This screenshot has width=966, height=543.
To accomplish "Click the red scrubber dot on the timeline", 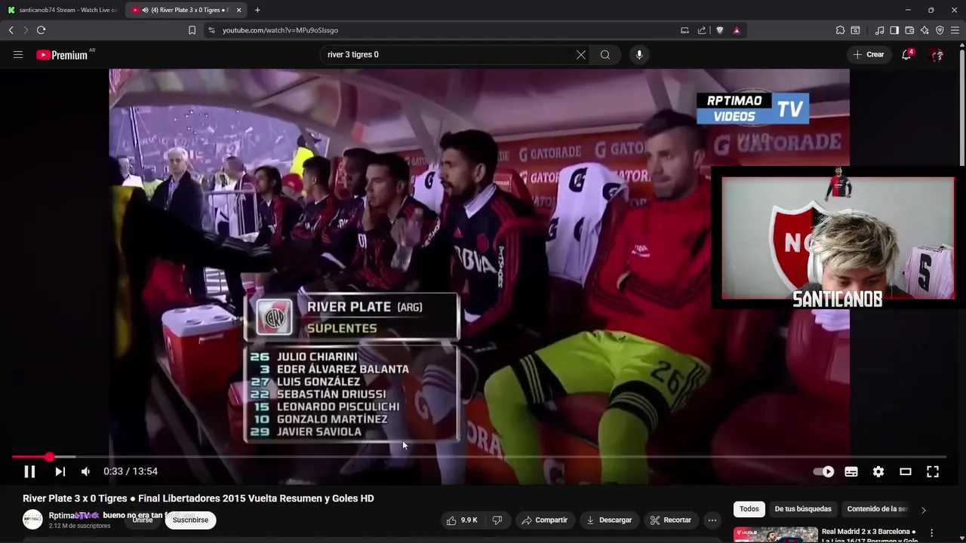I will pos(49,457).
